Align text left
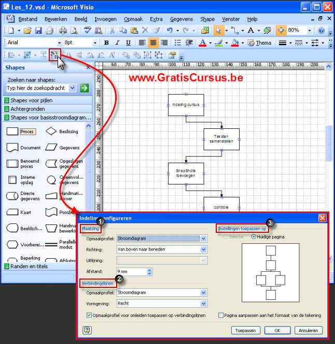The image size is (335, 344). click(142, 43)
